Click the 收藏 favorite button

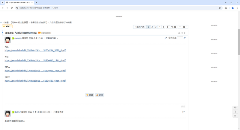pos(89,95)
